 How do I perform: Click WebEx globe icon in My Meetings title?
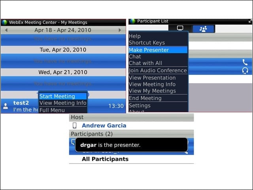point(4,23)
